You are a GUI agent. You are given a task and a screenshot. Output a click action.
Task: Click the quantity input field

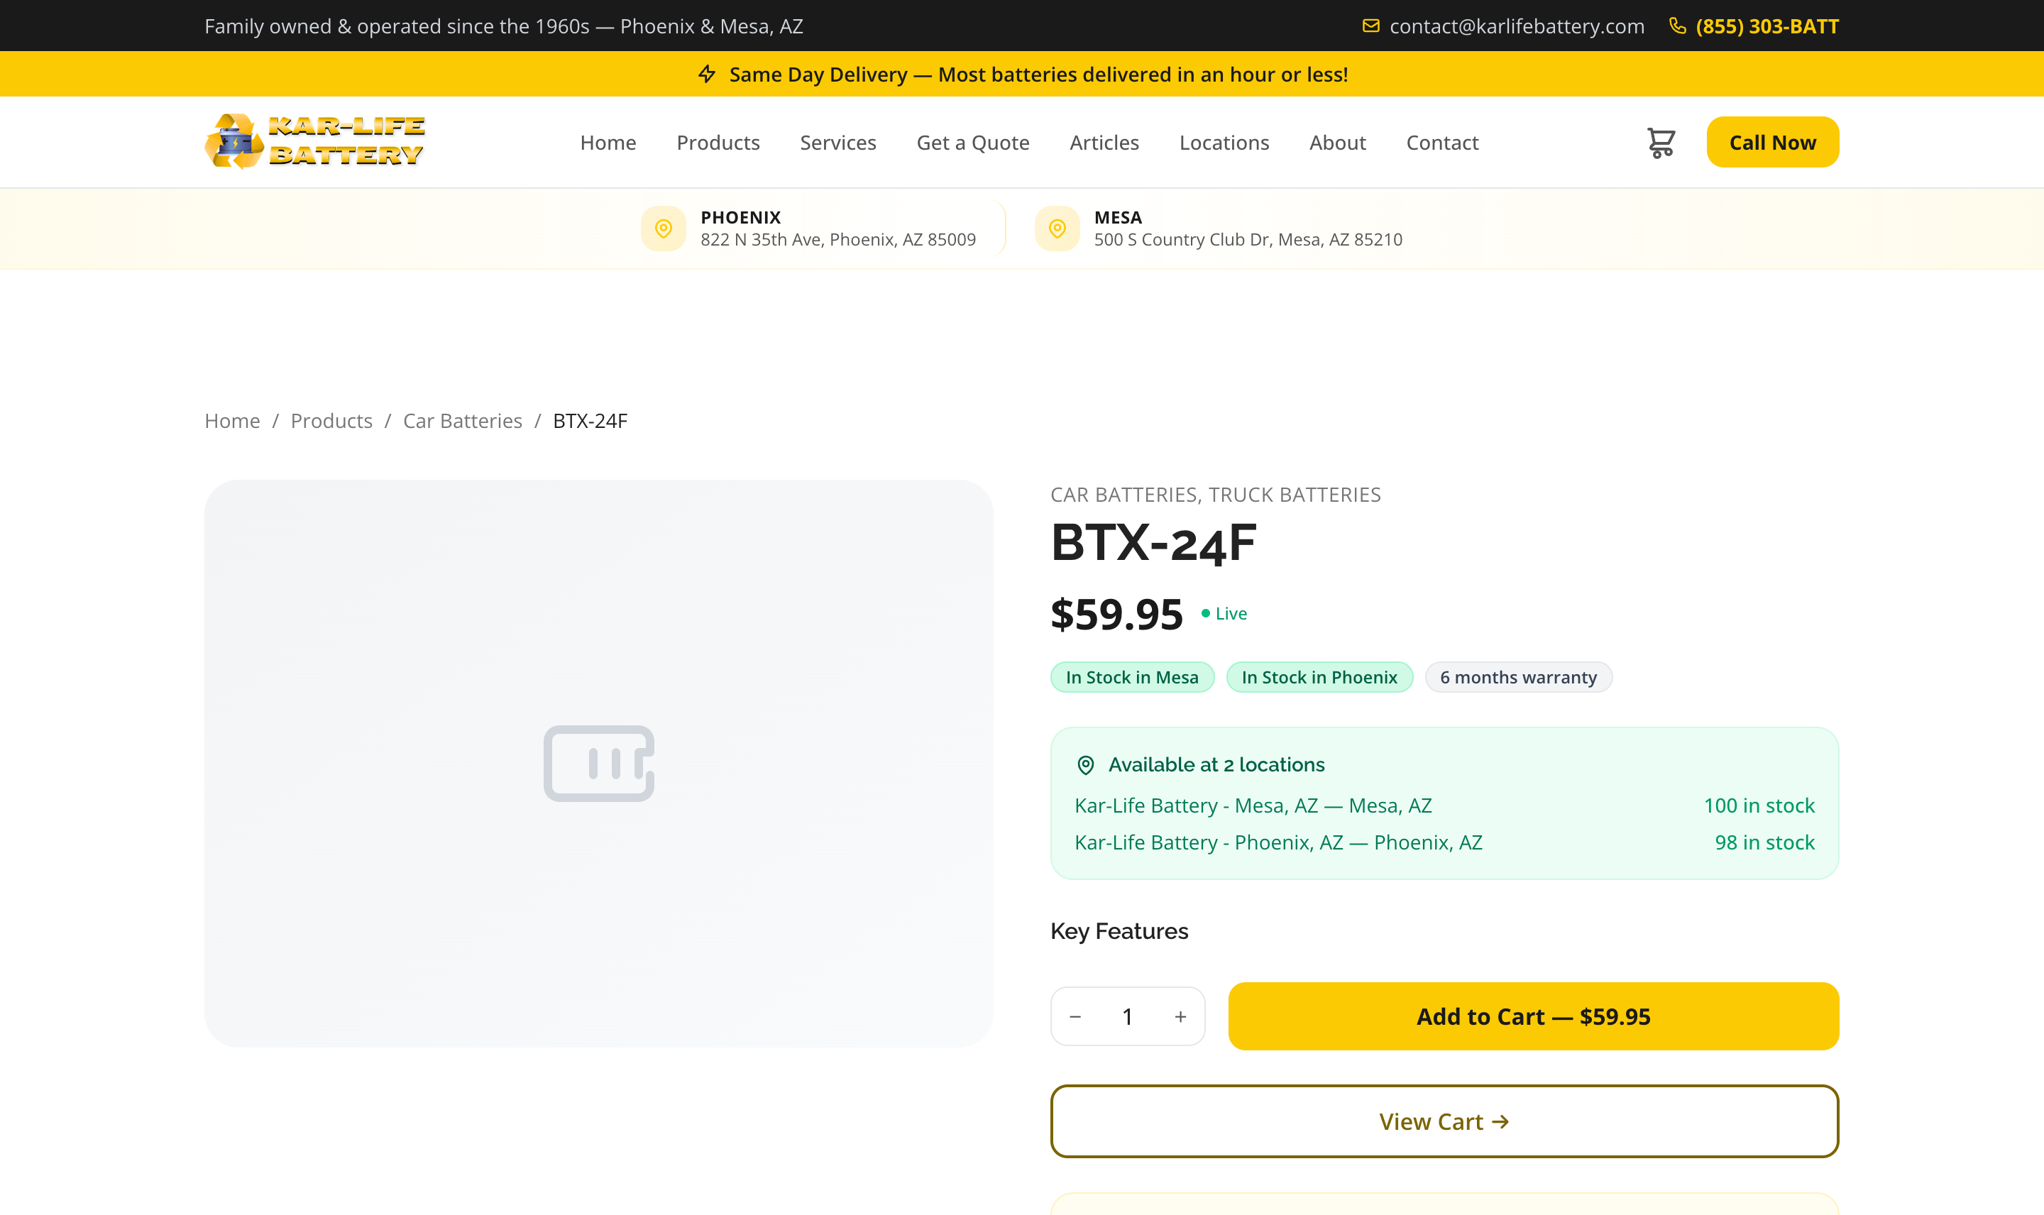[x=1127, y=1017]
